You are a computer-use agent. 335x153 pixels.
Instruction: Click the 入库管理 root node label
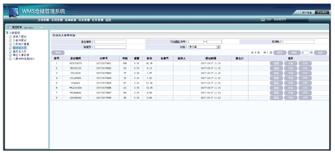click(14, 33)
